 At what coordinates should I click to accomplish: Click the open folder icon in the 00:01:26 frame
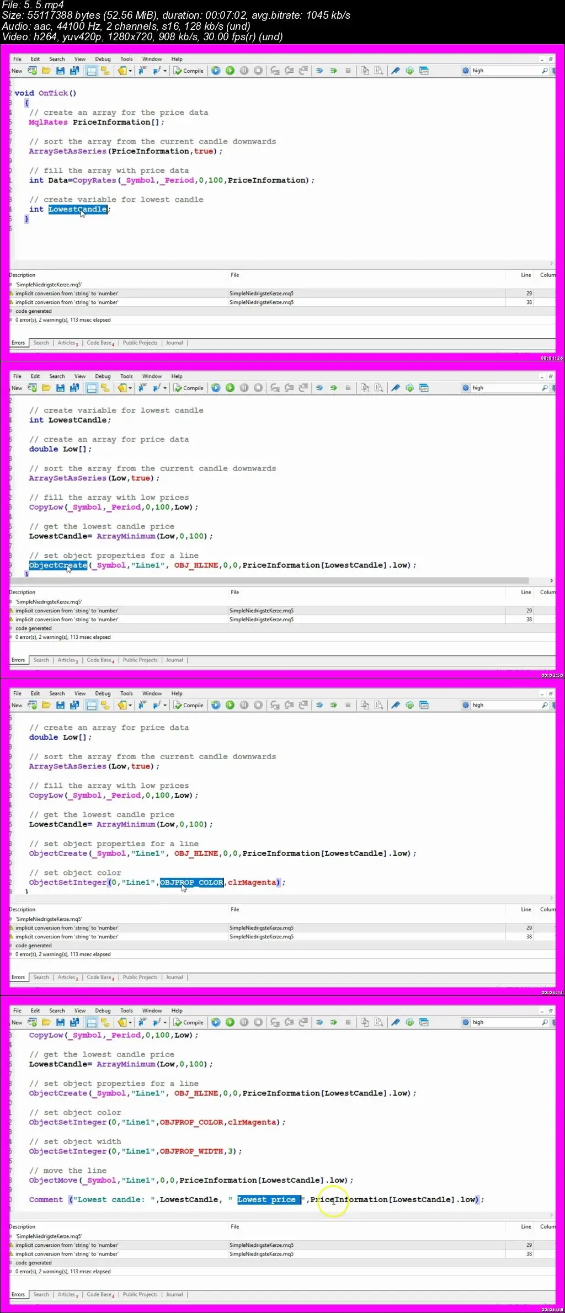point(46,71)
